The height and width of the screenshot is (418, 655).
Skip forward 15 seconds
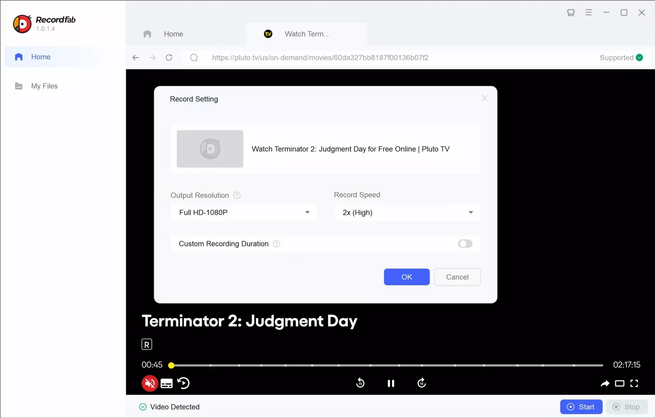[x=422, y=383]
